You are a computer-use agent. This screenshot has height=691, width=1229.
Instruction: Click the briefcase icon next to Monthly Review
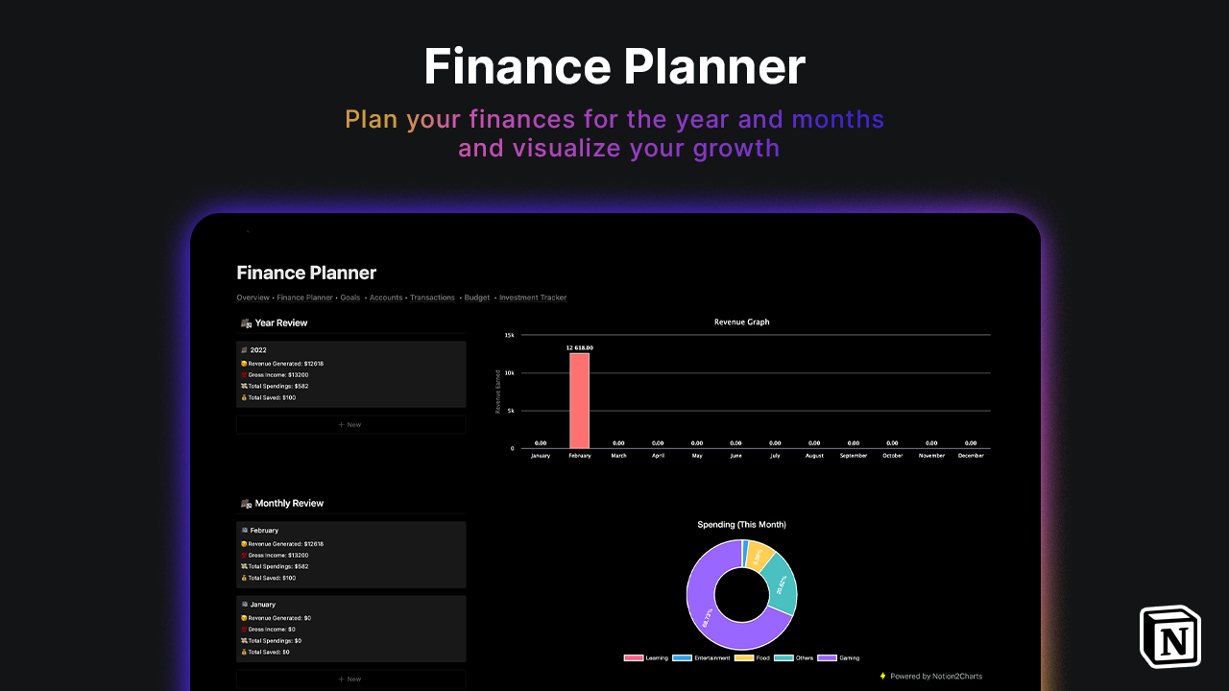pos(246,503)
